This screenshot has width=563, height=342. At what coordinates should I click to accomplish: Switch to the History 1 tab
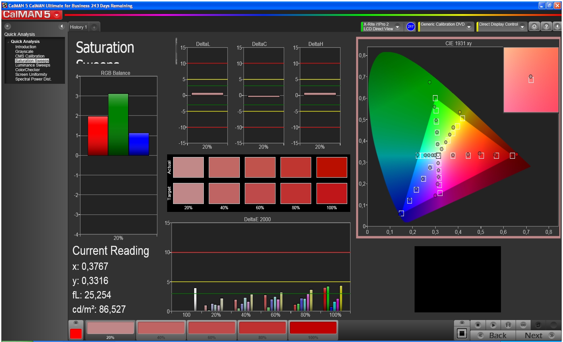point(79,27)
